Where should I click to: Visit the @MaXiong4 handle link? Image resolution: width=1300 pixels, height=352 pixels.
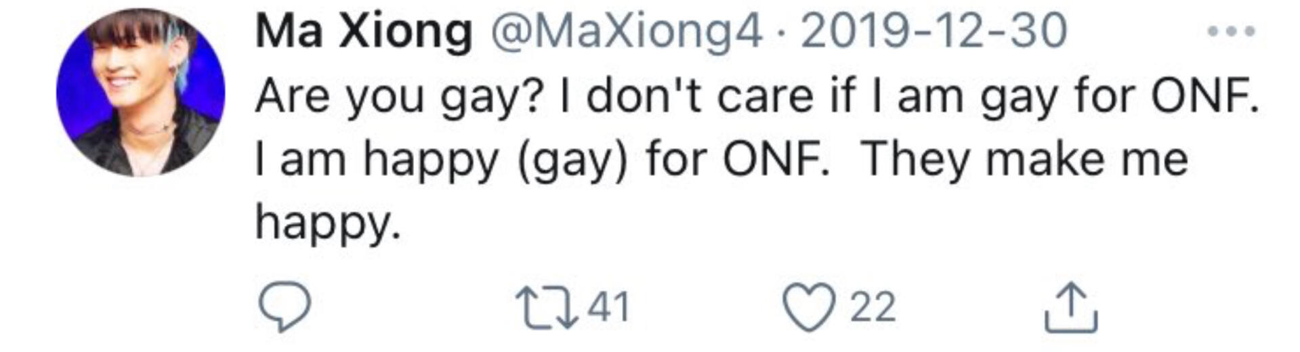tap(626, 32)
